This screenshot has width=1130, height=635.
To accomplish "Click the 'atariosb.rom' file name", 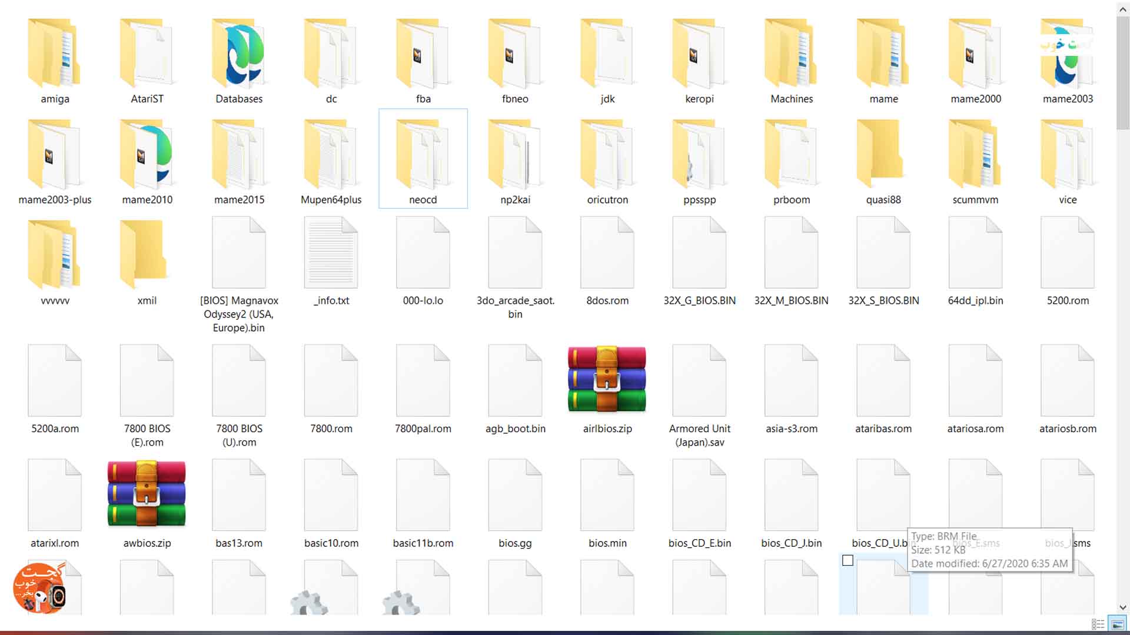I will (x=1068, y=429).
